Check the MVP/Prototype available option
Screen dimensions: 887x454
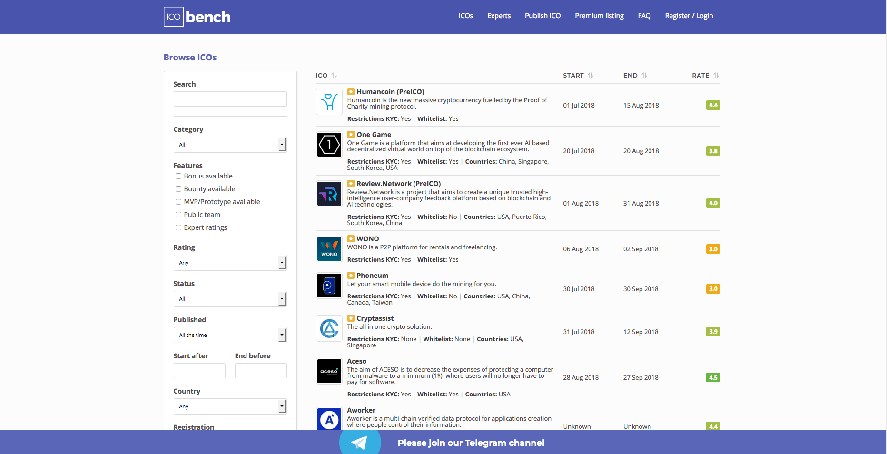click(178, 202)
